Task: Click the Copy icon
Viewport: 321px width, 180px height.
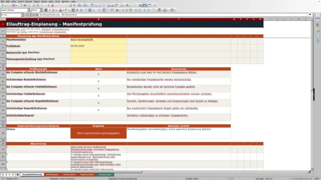Action: (38, 5)
